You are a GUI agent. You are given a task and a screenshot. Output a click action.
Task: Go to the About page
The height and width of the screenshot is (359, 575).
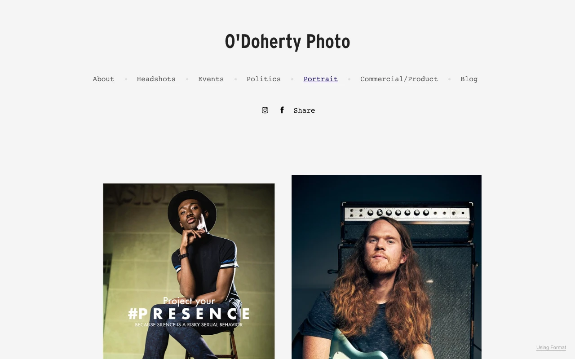(103, 79)
